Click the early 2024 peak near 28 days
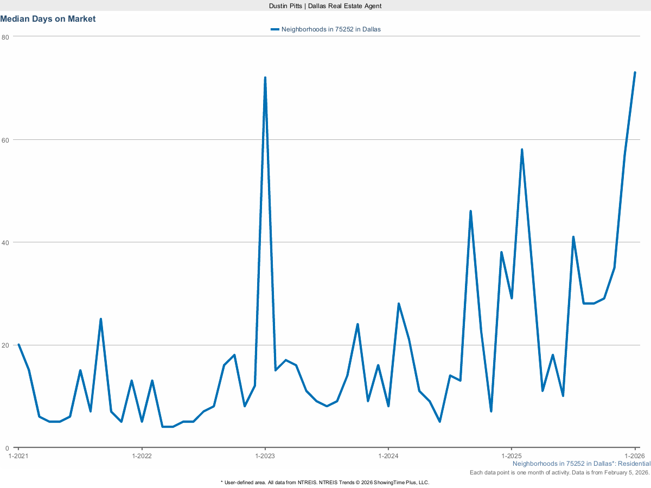 coord(398,304)
